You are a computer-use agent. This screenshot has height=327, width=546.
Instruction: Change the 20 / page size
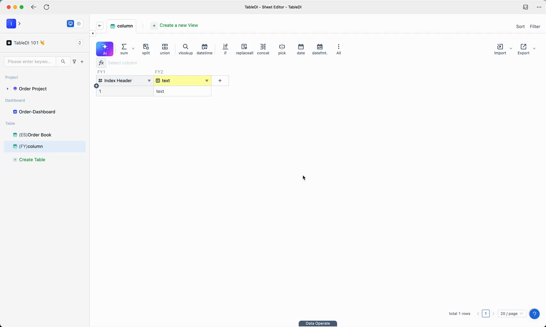pos(512,314)
